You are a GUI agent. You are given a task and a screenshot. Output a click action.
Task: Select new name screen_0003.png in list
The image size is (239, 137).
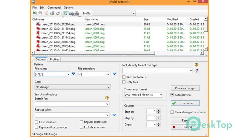[95, 33]
